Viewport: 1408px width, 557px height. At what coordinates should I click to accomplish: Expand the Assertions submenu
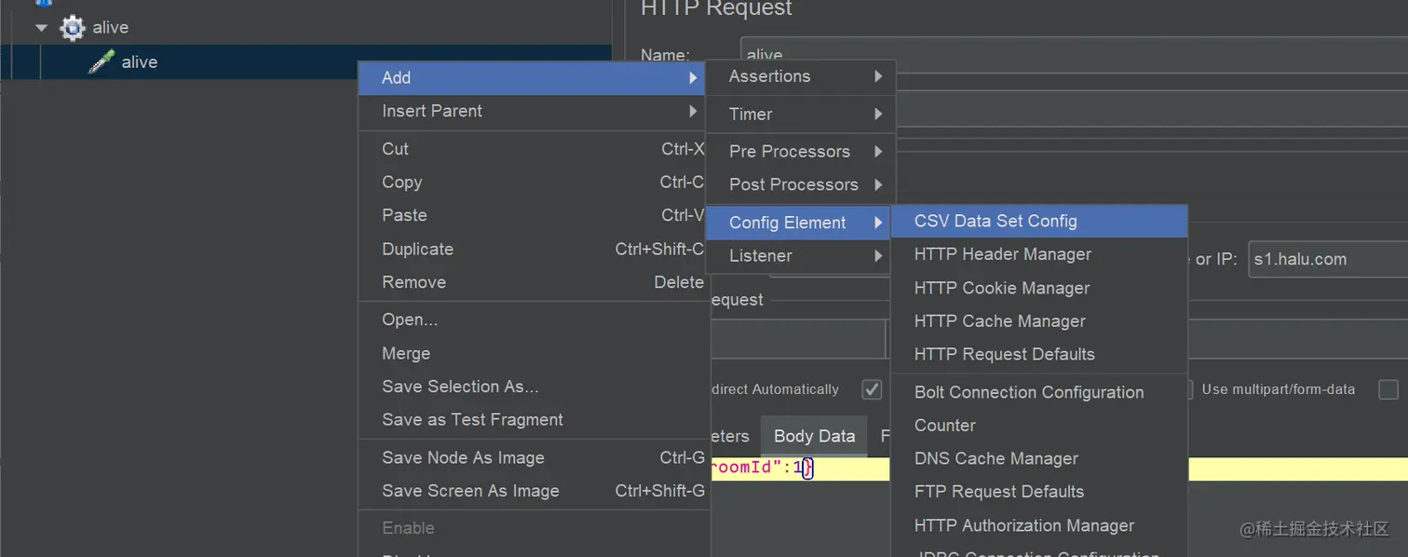800,76
